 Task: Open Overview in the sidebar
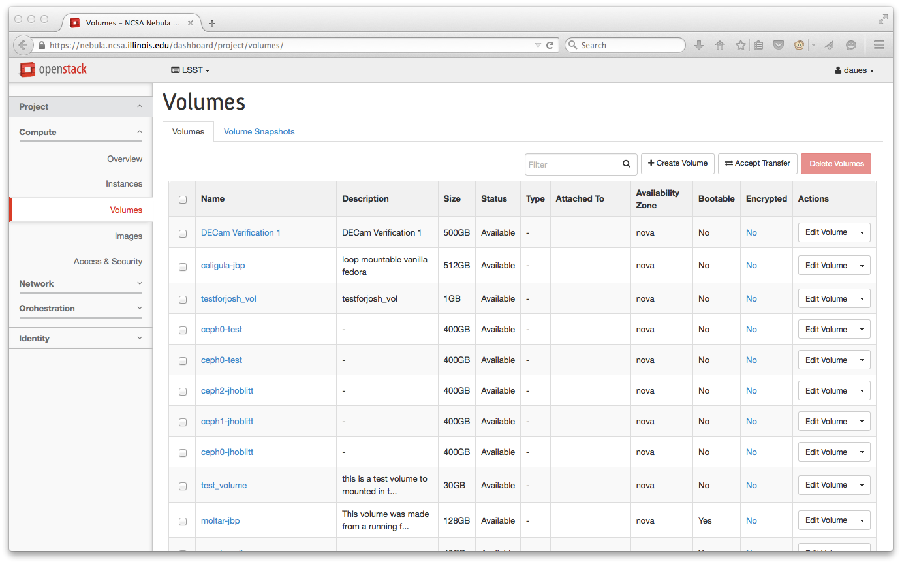click(x=125, y=159)
